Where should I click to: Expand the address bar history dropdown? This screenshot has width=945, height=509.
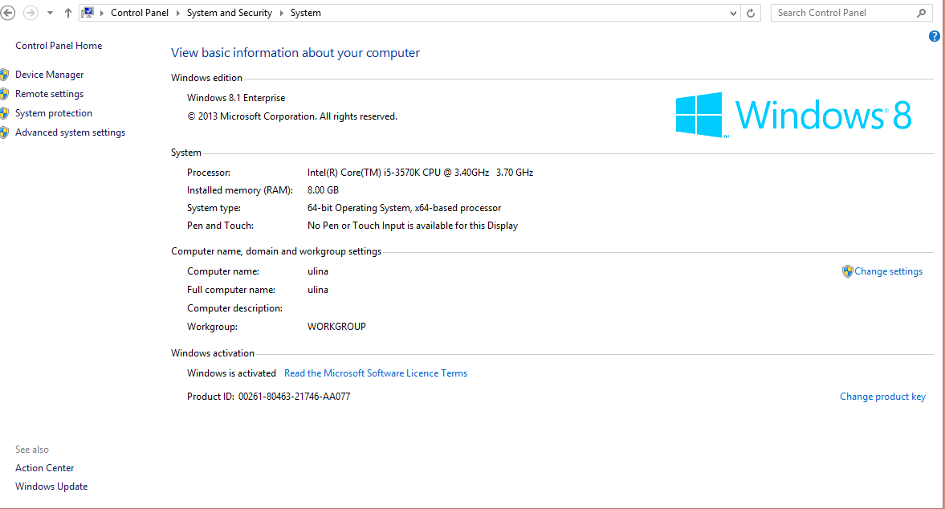point(733,13)
